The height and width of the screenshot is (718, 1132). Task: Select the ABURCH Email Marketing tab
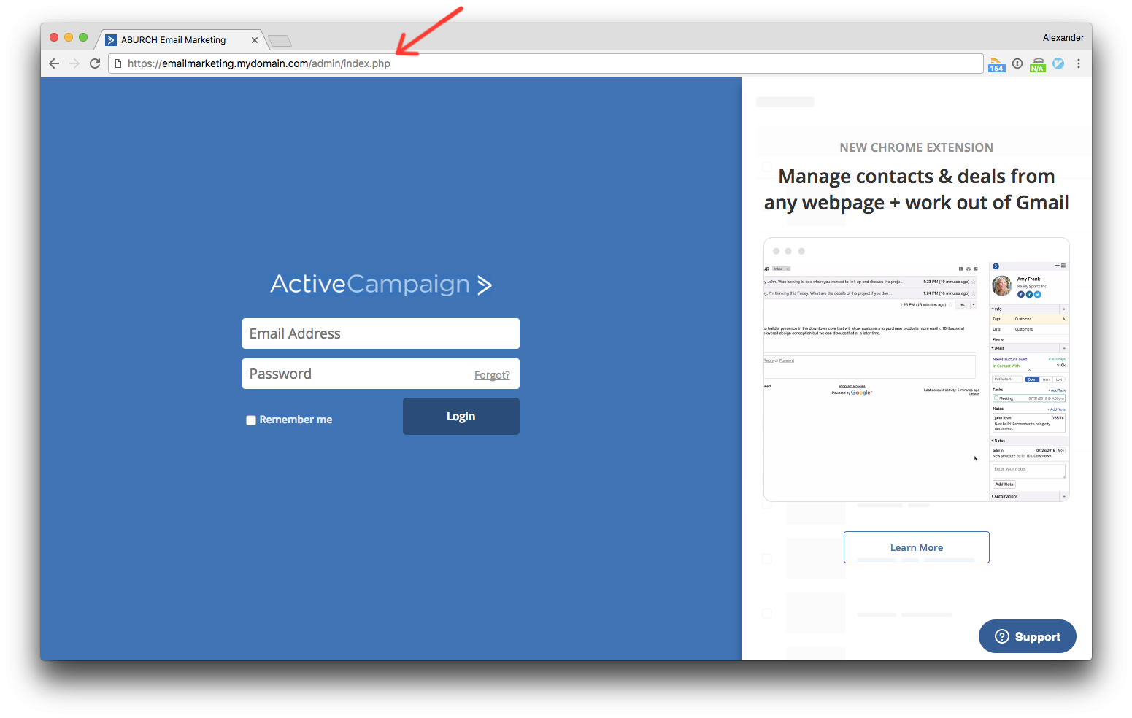(x=174, y=40)
